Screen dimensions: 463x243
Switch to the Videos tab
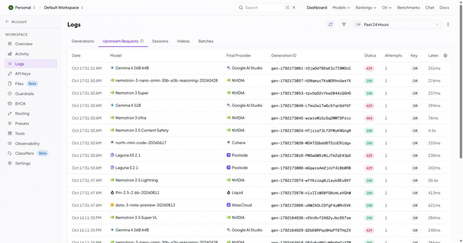[183, 41]
